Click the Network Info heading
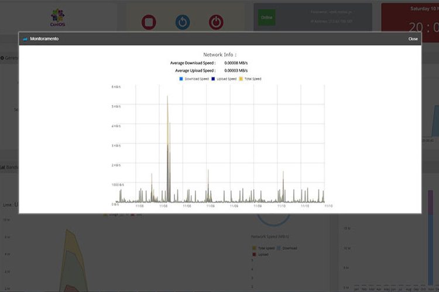 [220, 54]
